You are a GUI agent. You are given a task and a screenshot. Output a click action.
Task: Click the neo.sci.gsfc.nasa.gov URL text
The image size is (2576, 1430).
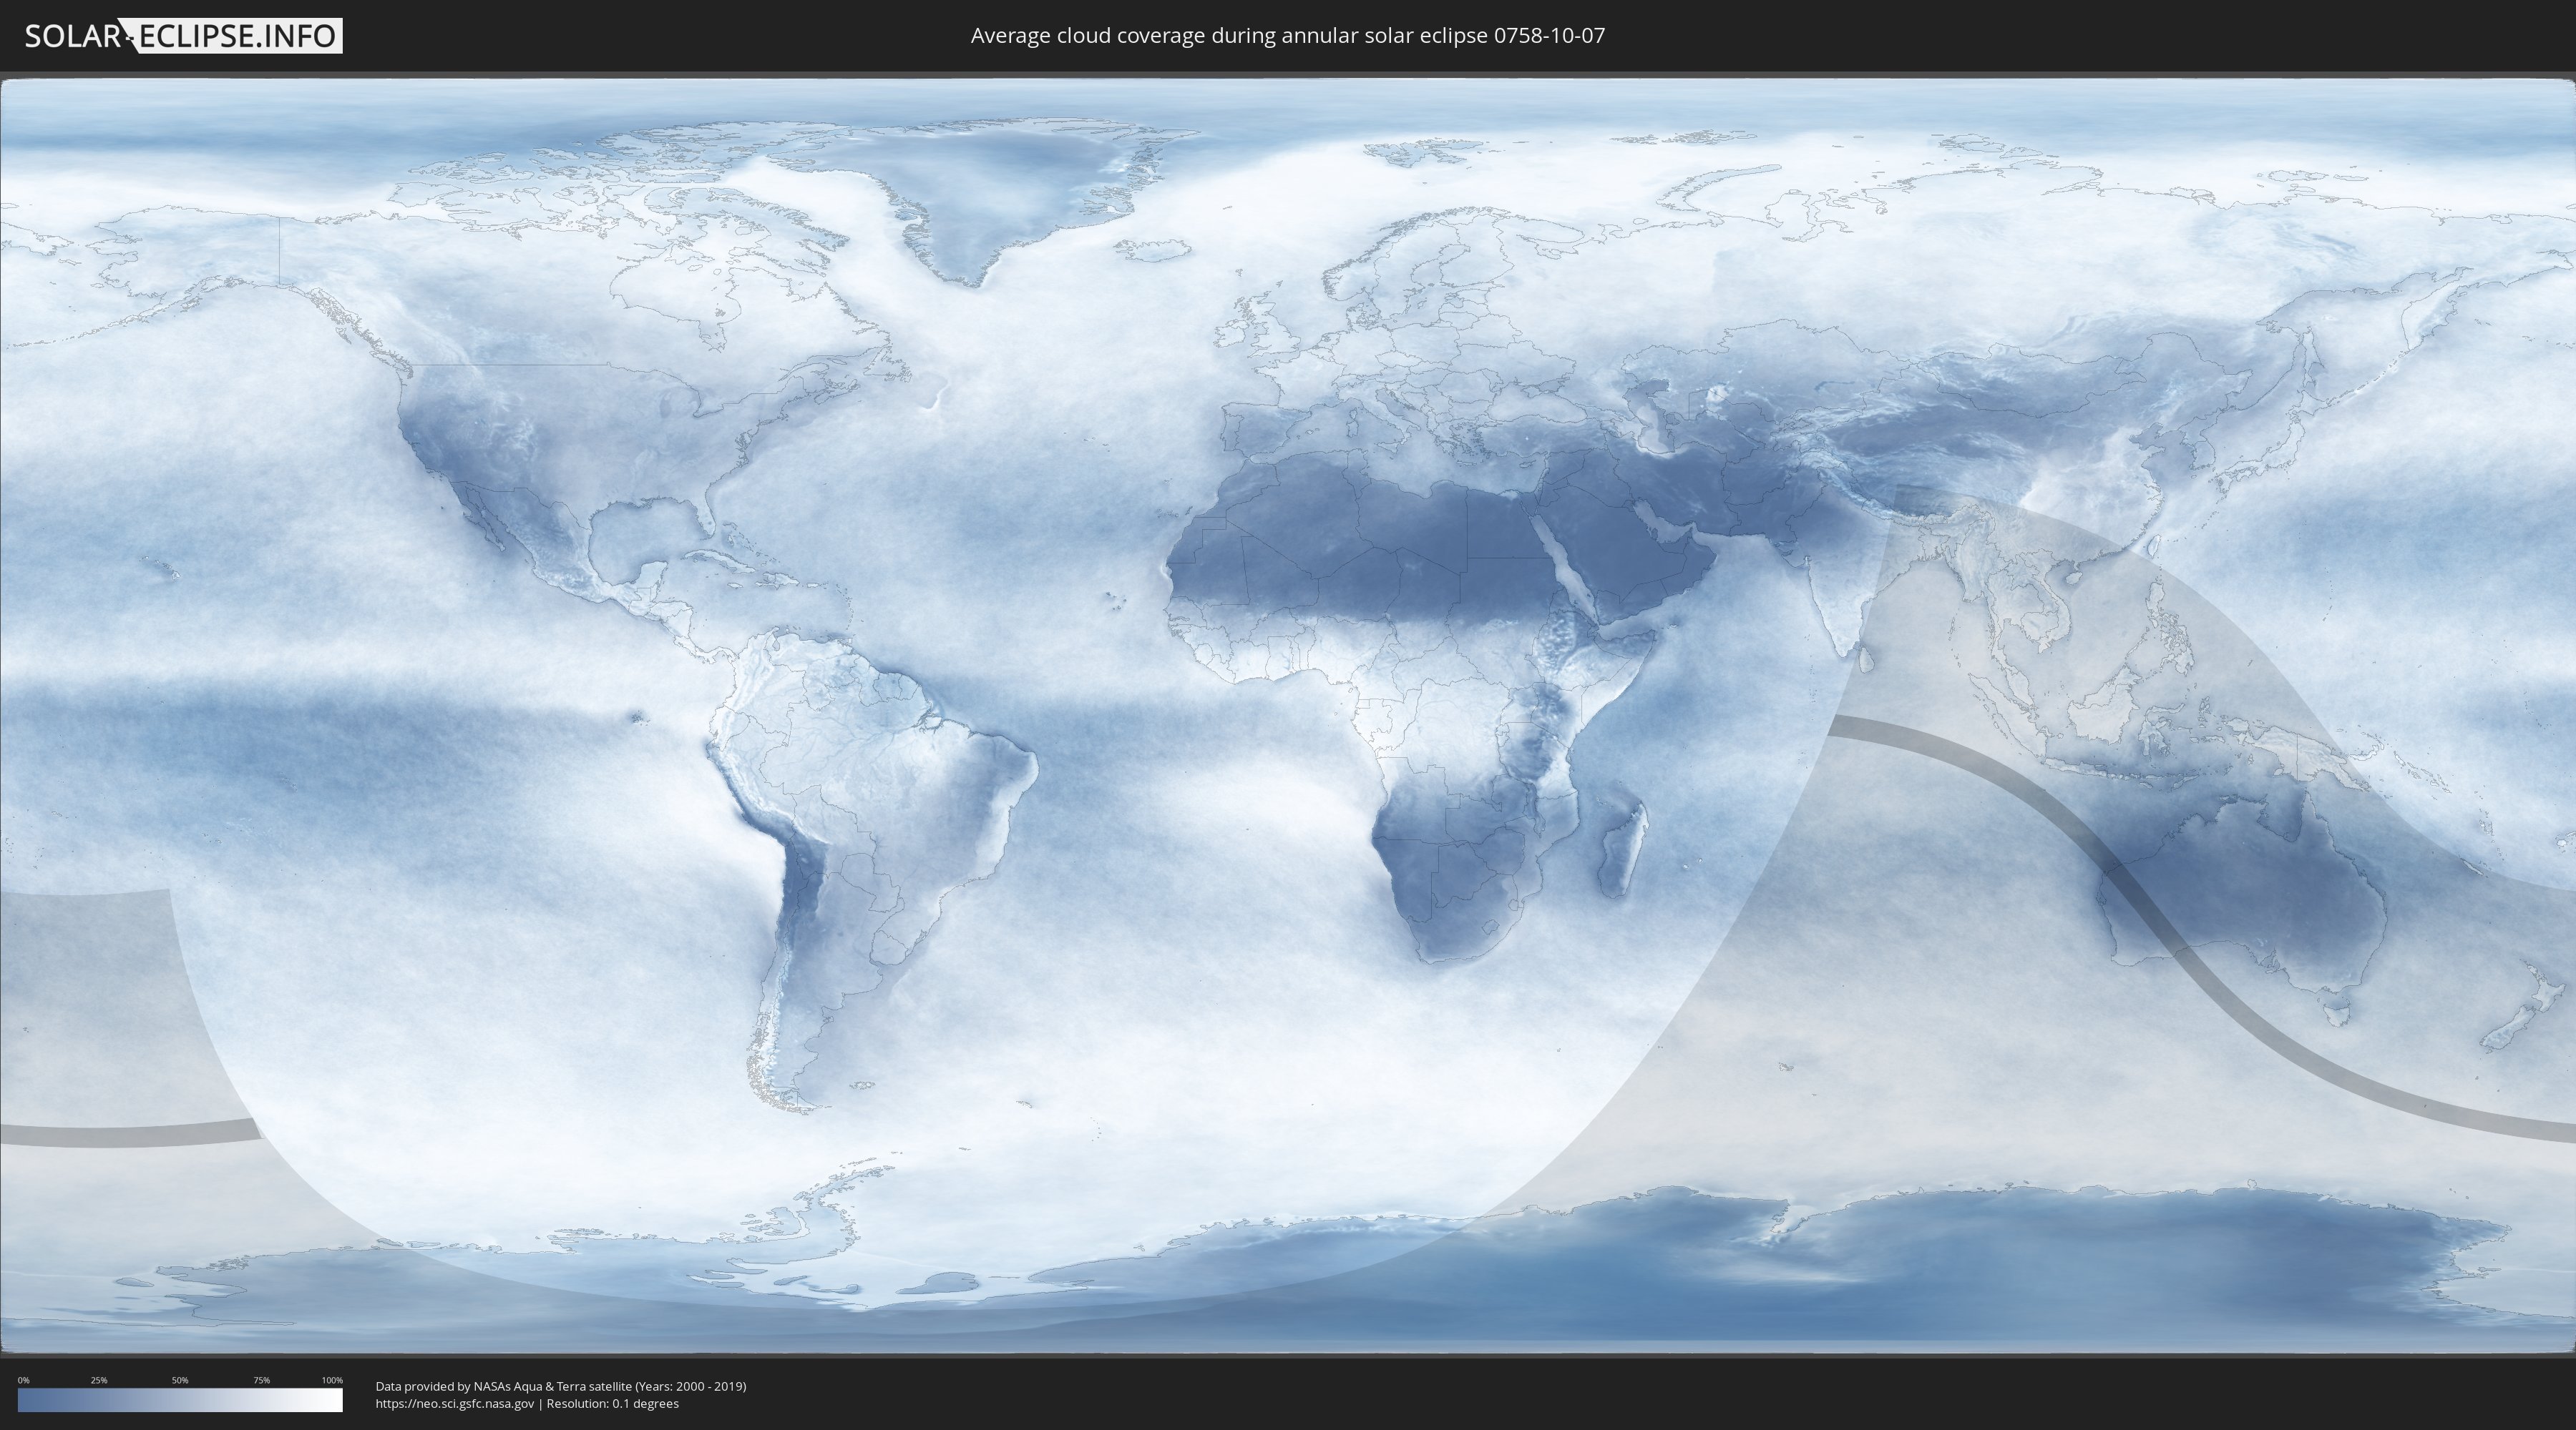(x=455, y=1404)
